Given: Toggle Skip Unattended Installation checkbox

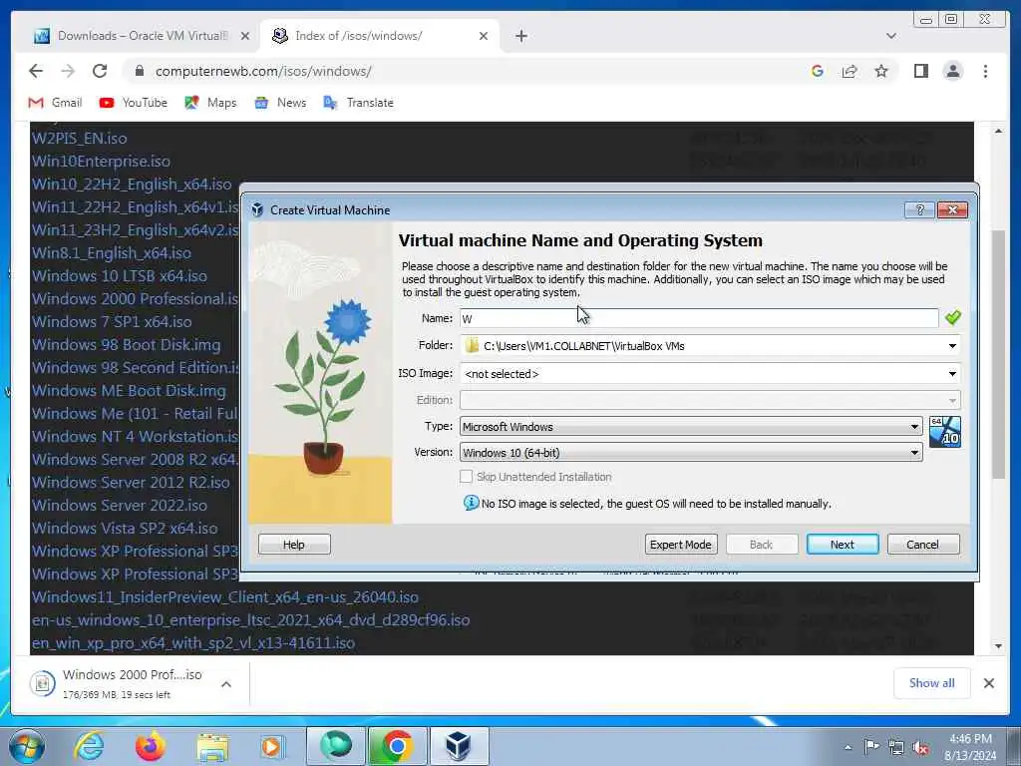Looking at the screenshot, I should [x=467, y=477].
